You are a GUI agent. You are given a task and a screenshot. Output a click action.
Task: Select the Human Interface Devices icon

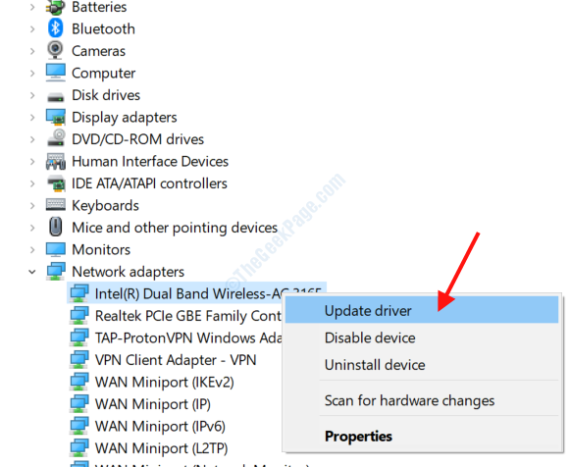[x=56, y=161]
